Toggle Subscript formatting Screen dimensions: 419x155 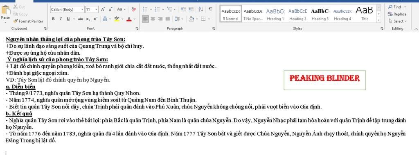tap(88, 19)
